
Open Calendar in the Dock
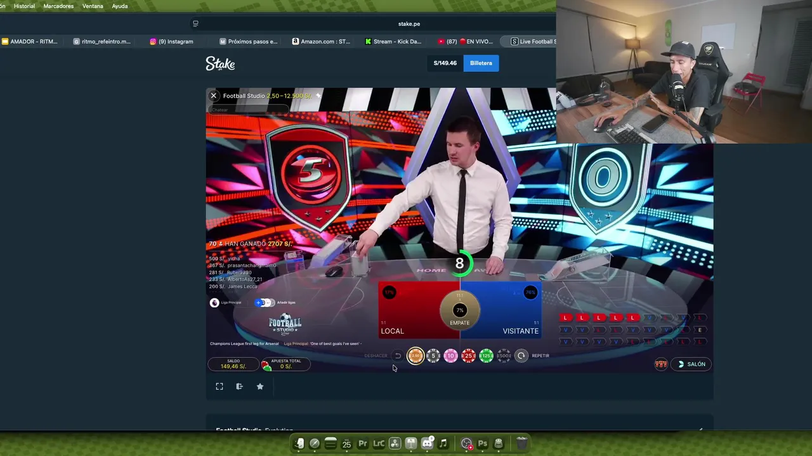pyautogui.click(x=346, y=444)
